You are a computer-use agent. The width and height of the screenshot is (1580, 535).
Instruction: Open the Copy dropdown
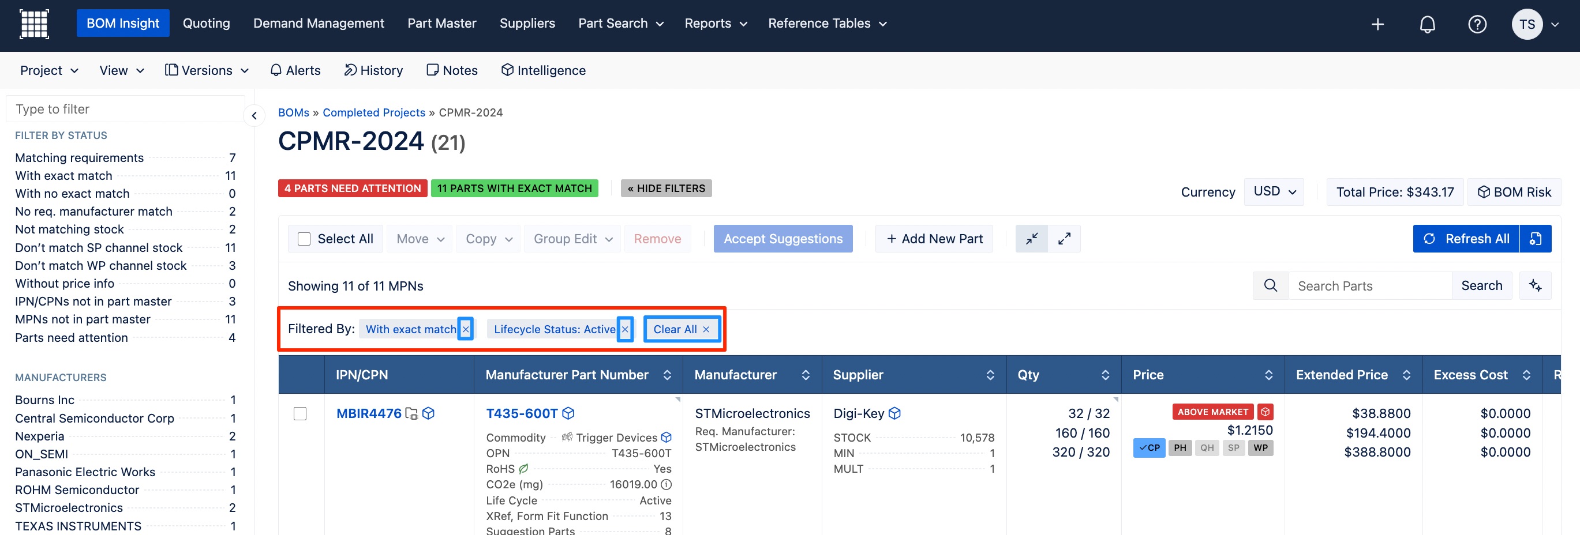pyautogui.click(x=488, y=239)
